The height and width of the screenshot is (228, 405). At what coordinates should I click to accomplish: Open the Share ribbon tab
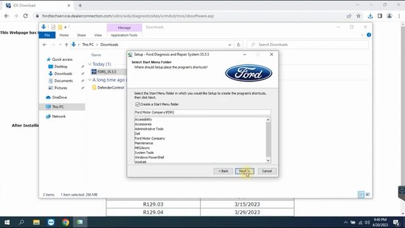[x=81, y=35]
